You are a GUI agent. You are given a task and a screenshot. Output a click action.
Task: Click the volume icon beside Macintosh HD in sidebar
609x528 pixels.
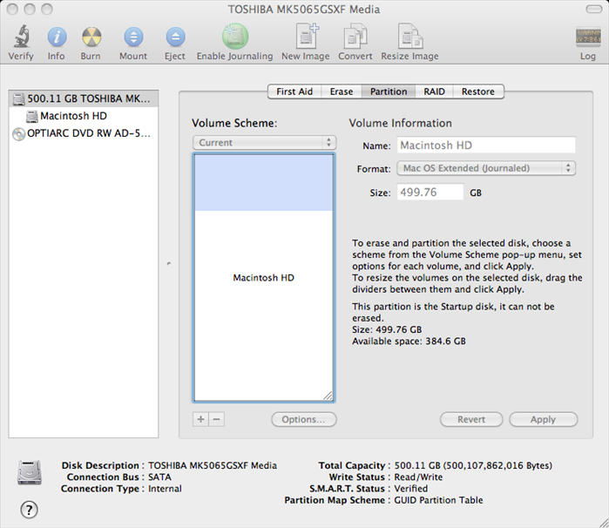coord(31,116)
